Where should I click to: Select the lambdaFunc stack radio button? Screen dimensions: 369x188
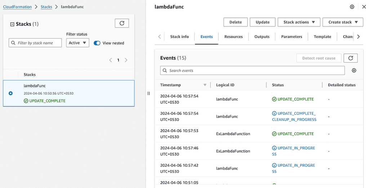[10, 93]
